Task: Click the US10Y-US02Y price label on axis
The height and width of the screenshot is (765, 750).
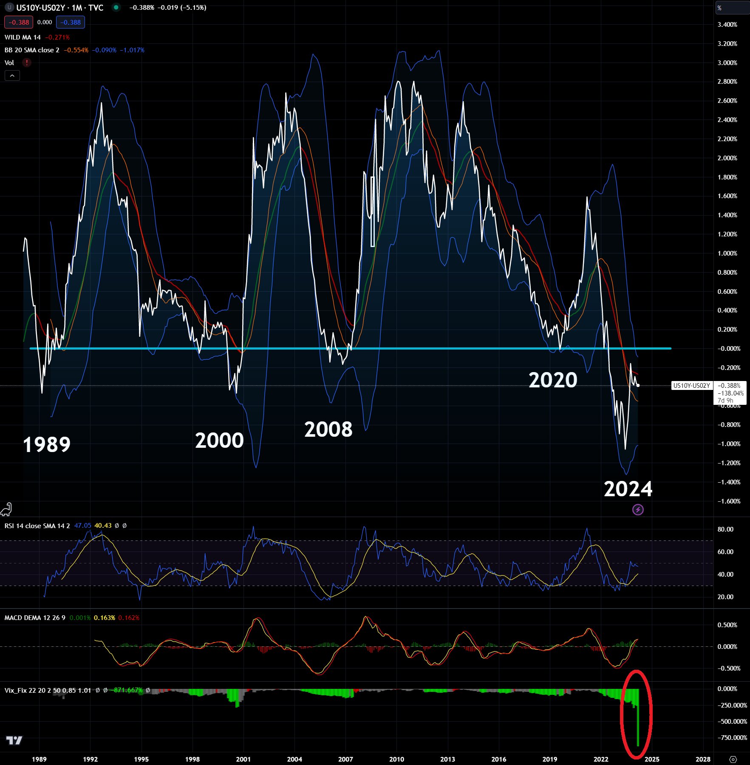Action: pos(691,386)
